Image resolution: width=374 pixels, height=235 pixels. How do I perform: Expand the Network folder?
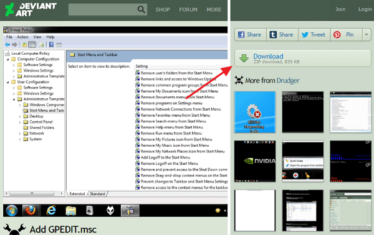[x=20, y=134]
